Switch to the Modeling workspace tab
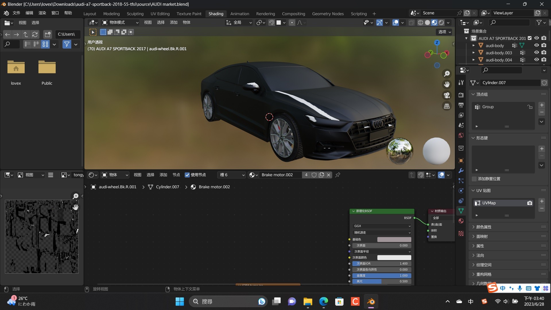 coord(111,14)
